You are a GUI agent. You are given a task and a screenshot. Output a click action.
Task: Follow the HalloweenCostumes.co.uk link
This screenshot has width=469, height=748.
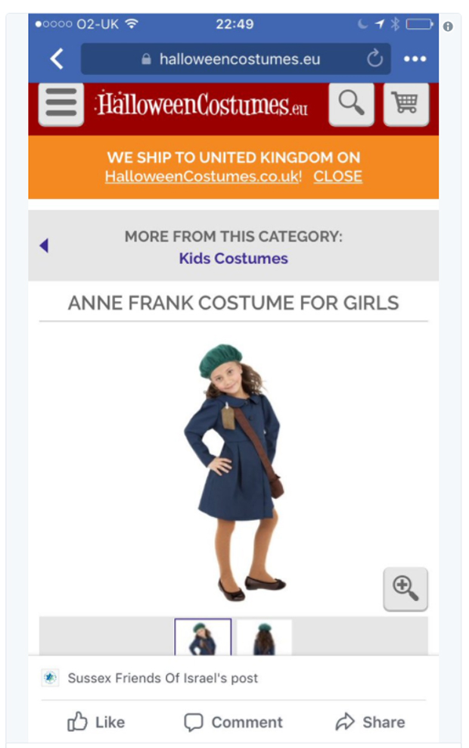coord(203,176)
